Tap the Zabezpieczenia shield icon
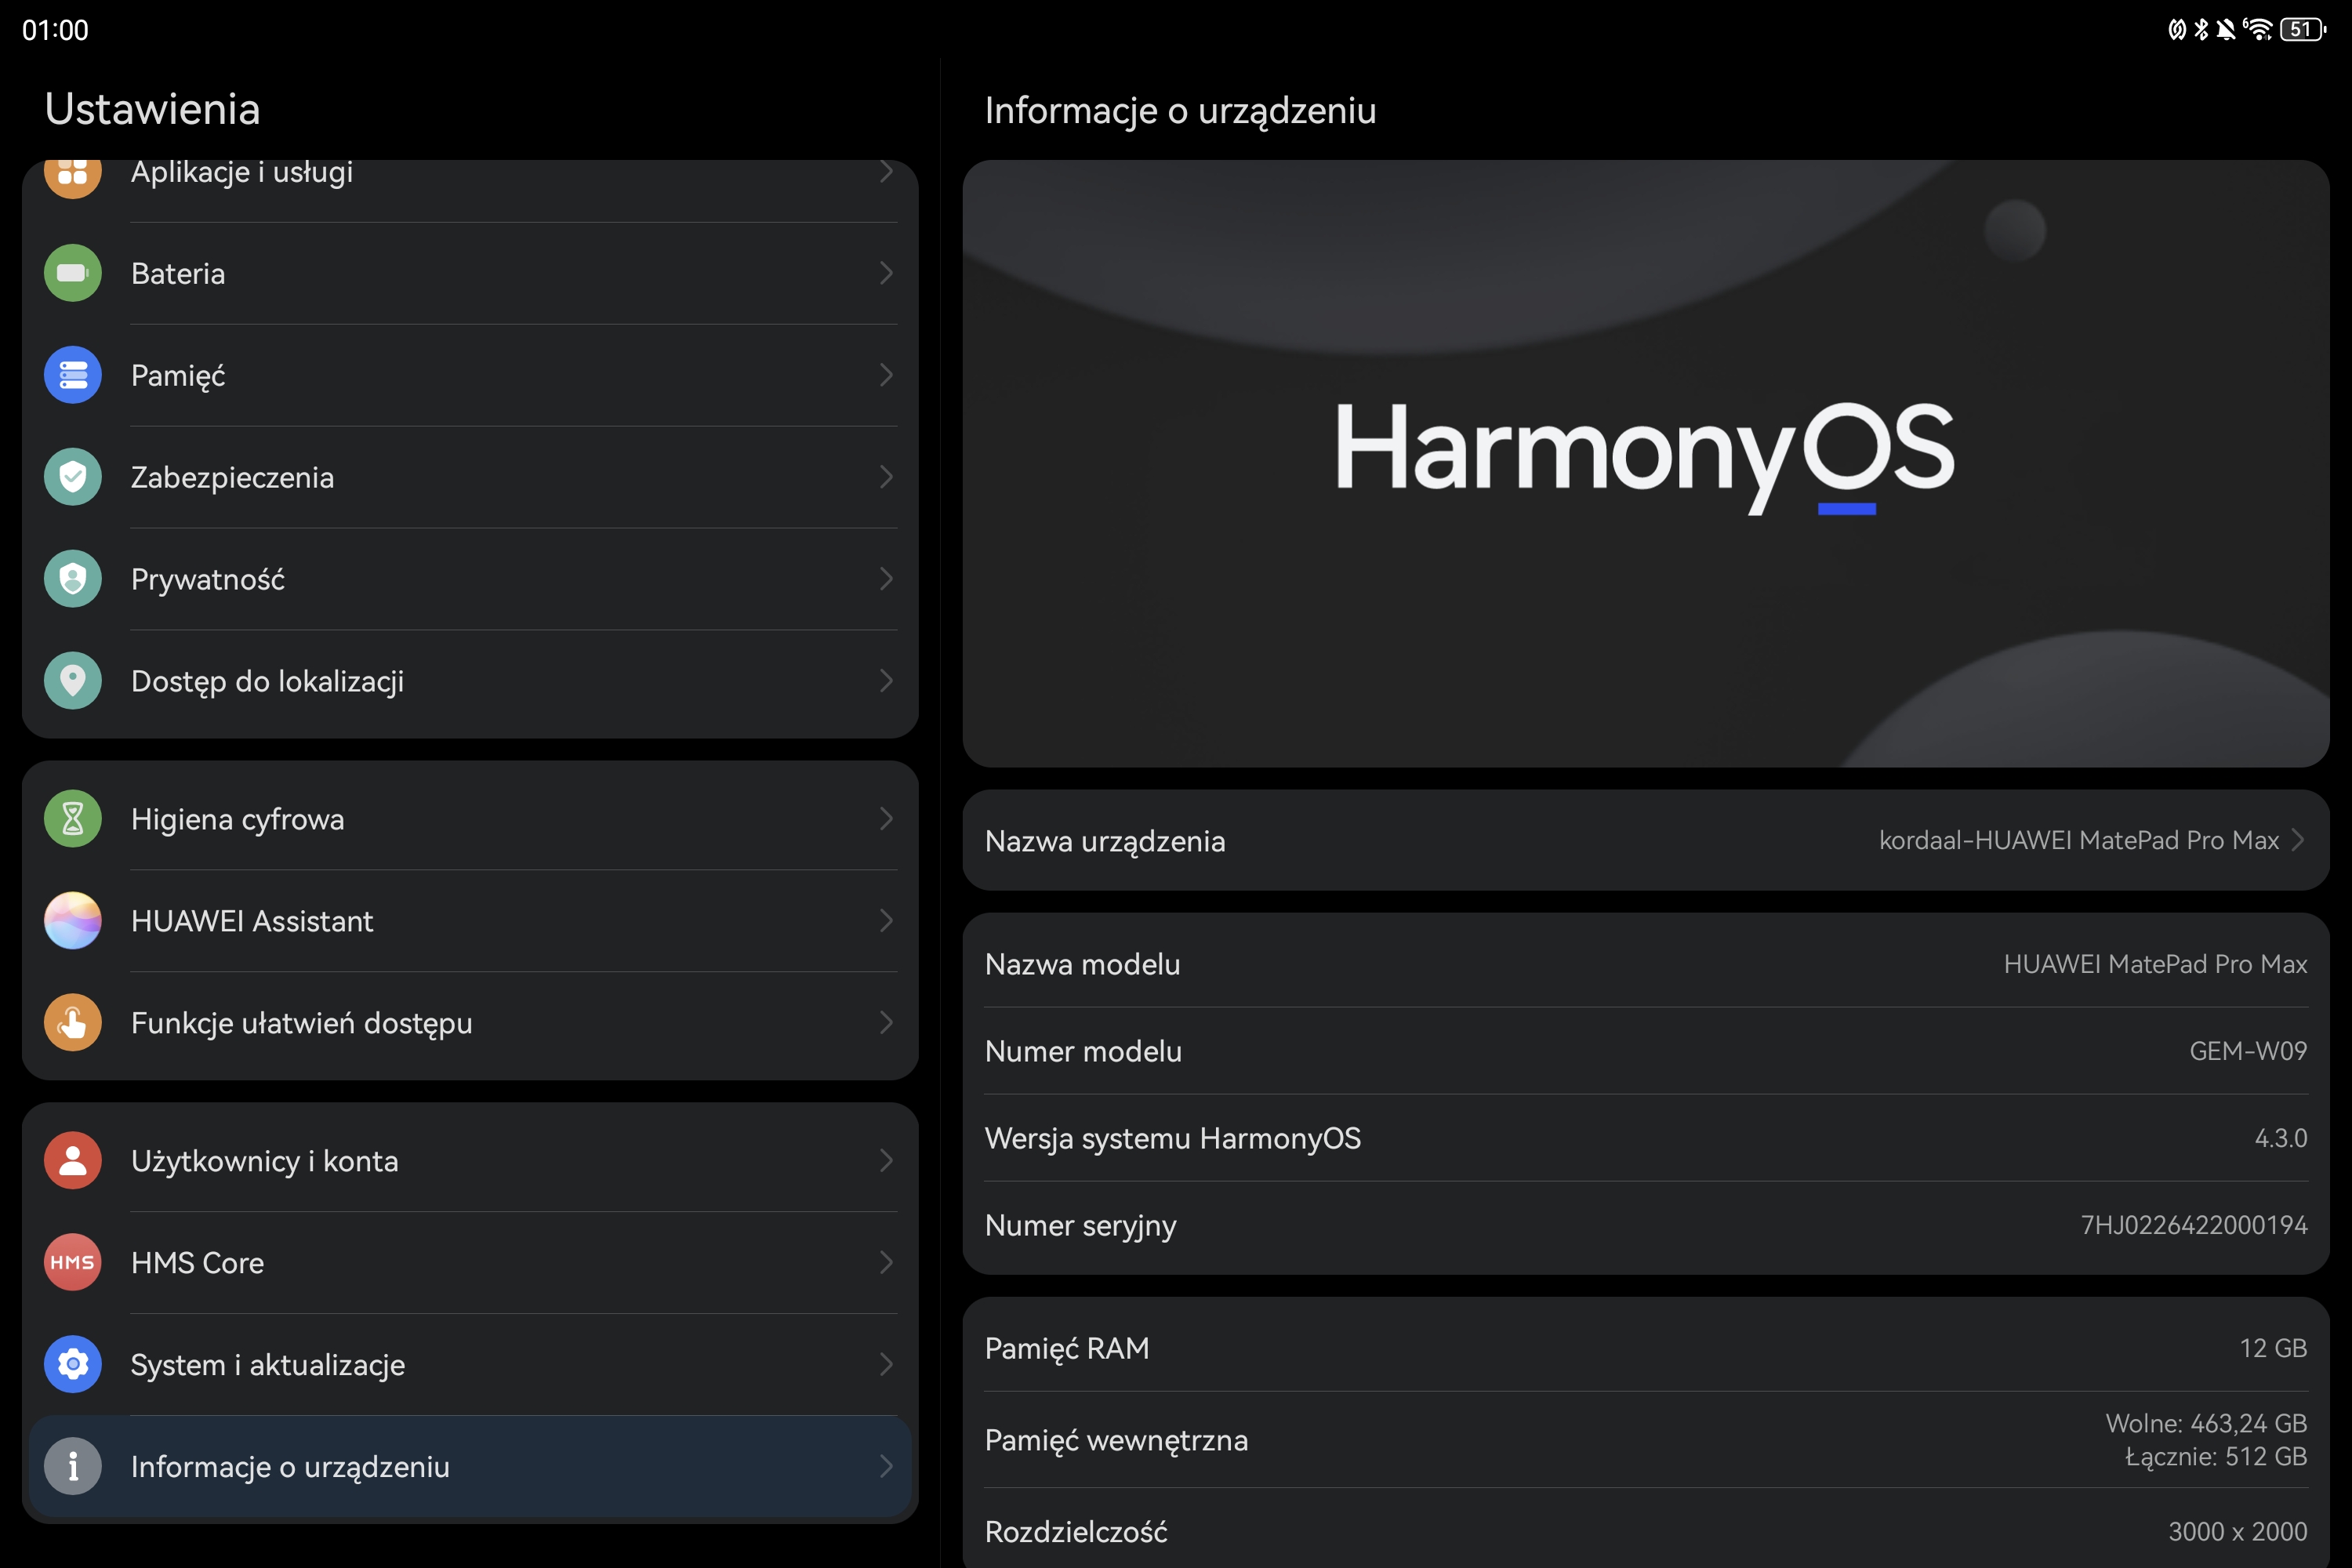This screenshot has height=1568, width=2352. [x=73, y=477]
